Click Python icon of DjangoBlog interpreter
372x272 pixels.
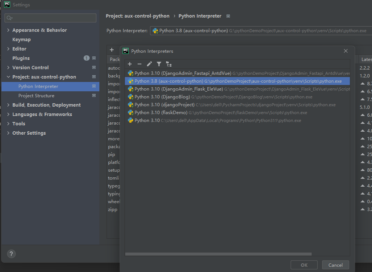tap(130, 97)
